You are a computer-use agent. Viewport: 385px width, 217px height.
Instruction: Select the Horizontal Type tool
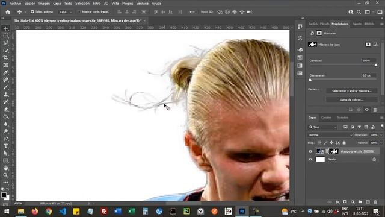tap(5, 146)
